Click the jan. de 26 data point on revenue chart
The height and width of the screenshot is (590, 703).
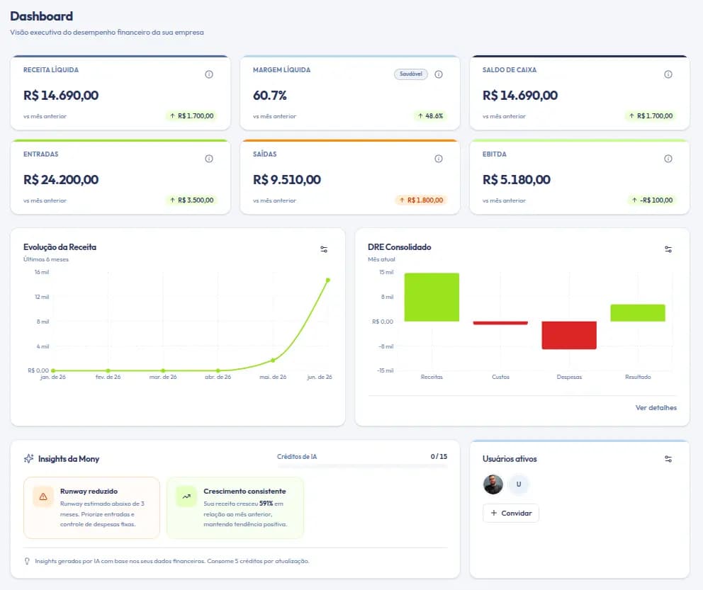(x=53, y=370)
